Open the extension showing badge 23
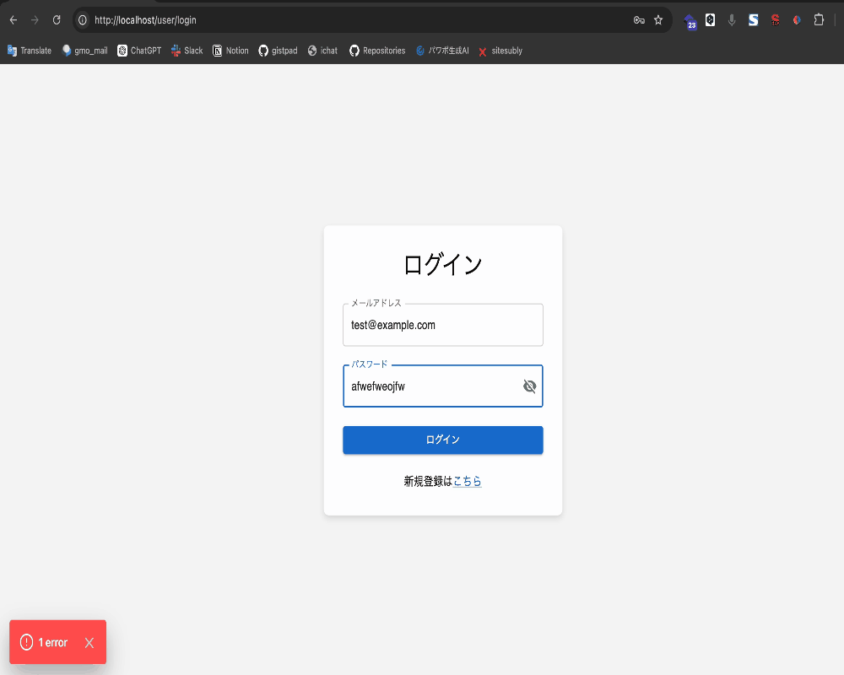Screen dimensions: 844x675 click(x=691, y=22)
